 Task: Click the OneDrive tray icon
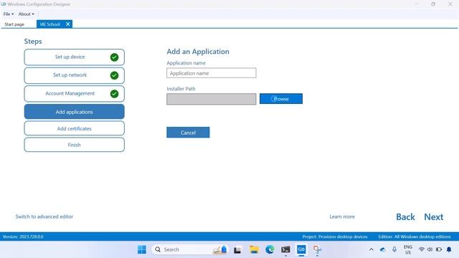pos(382,249)
